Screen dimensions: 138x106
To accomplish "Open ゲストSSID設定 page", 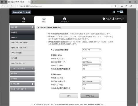I will 22,53.
